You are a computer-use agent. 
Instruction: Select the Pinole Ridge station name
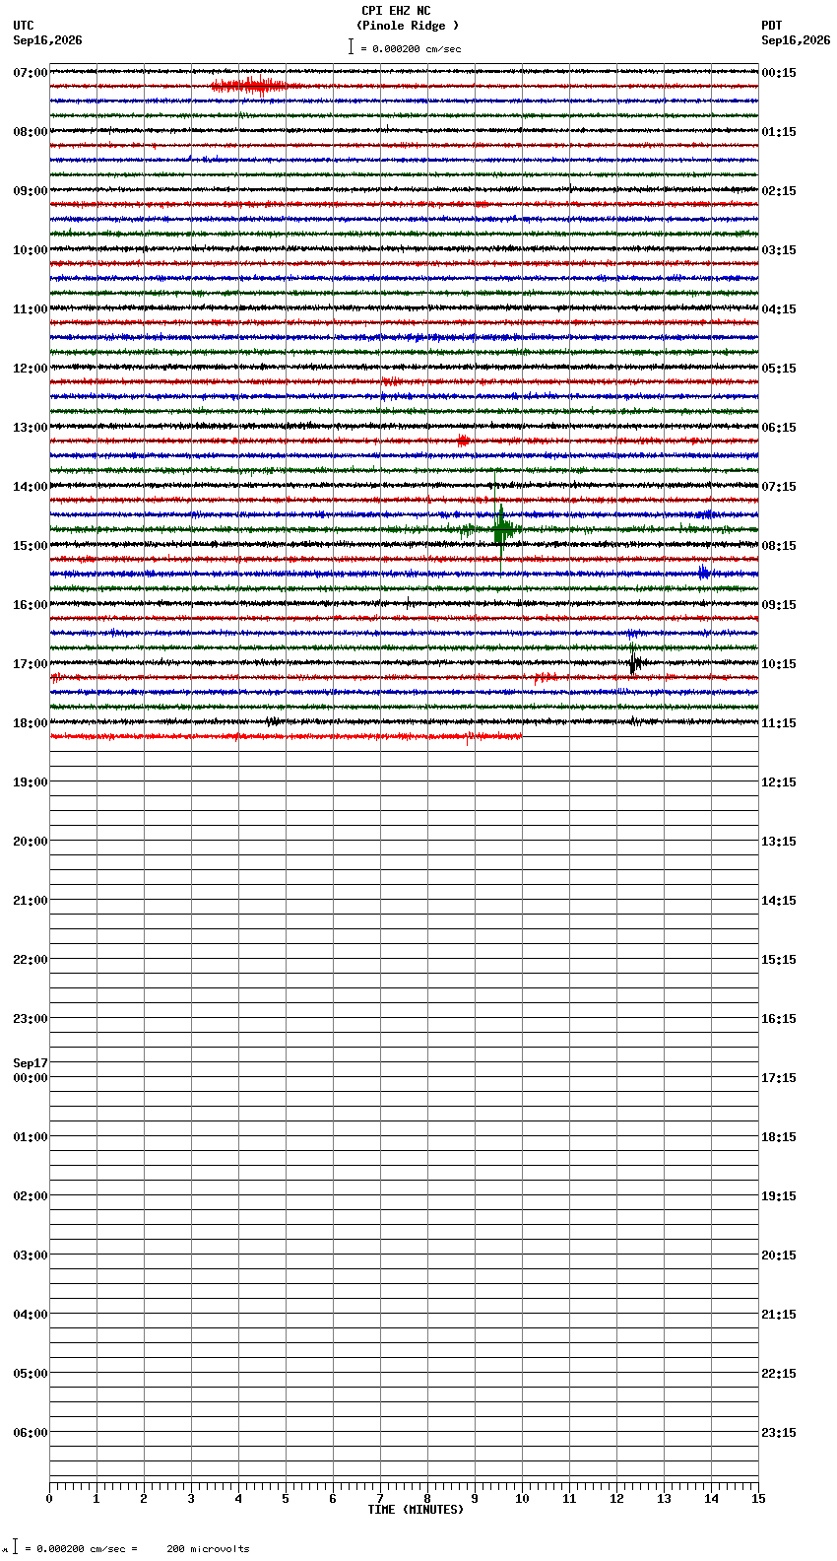408,26
